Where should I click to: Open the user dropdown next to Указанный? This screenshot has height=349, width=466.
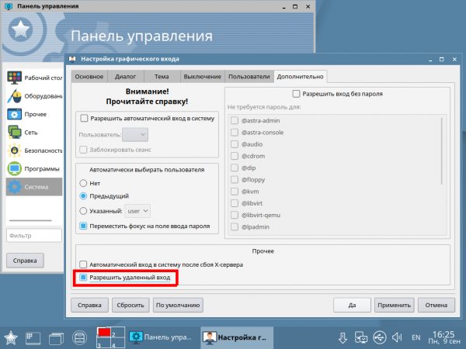click(137, 210)
